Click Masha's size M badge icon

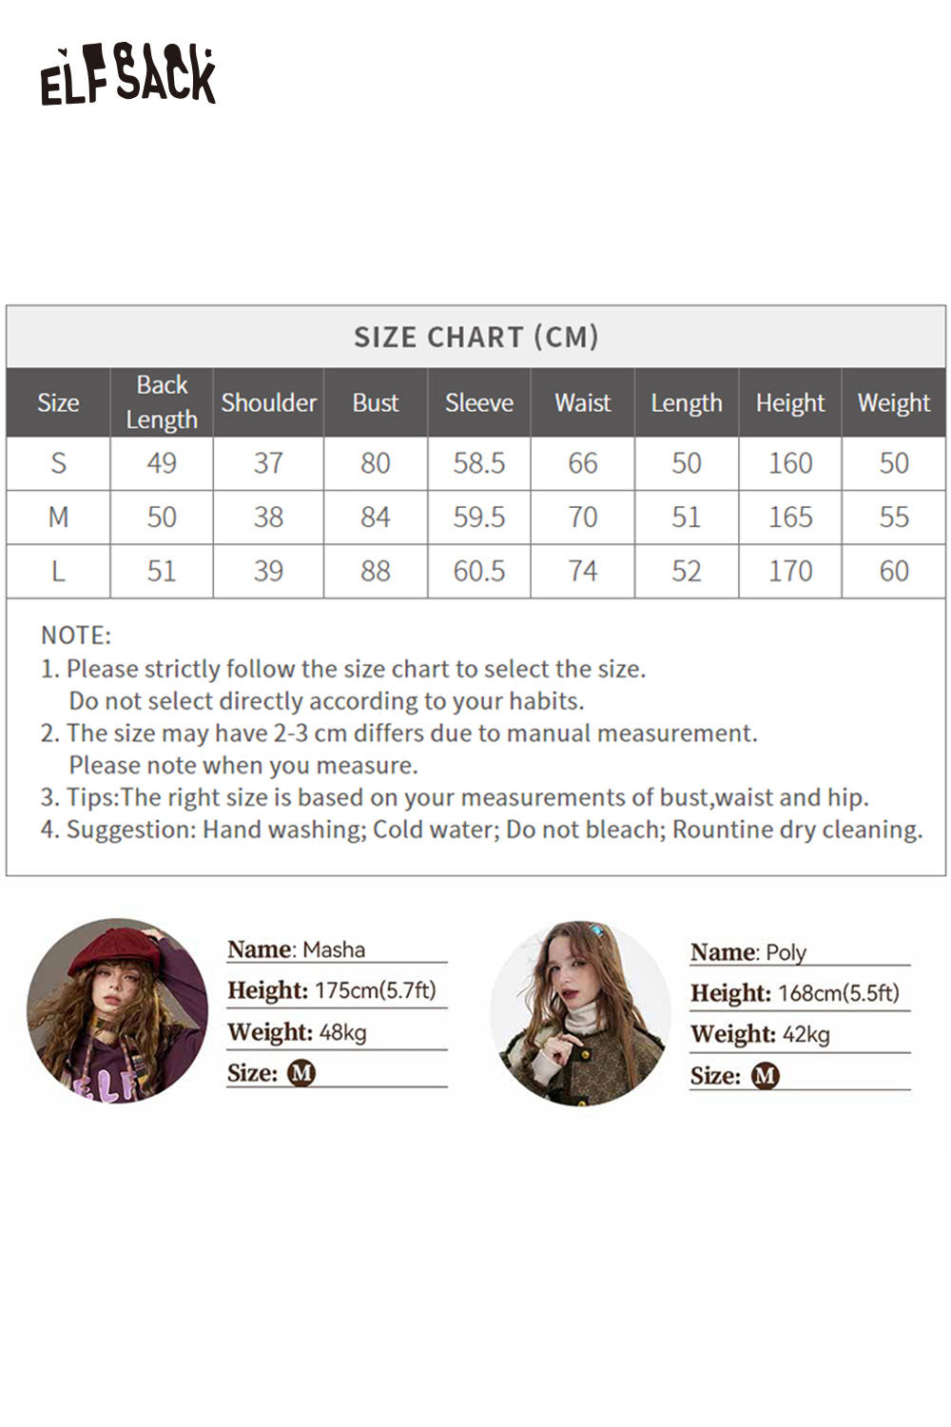[301, 1073]
